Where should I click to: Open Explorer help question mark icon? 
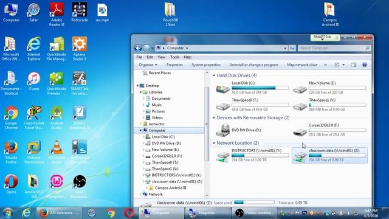click(x=365, y=65)
